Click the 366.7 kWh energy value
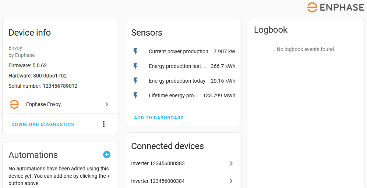This screenshot has width=367, height=188. [x=223, y=66]
